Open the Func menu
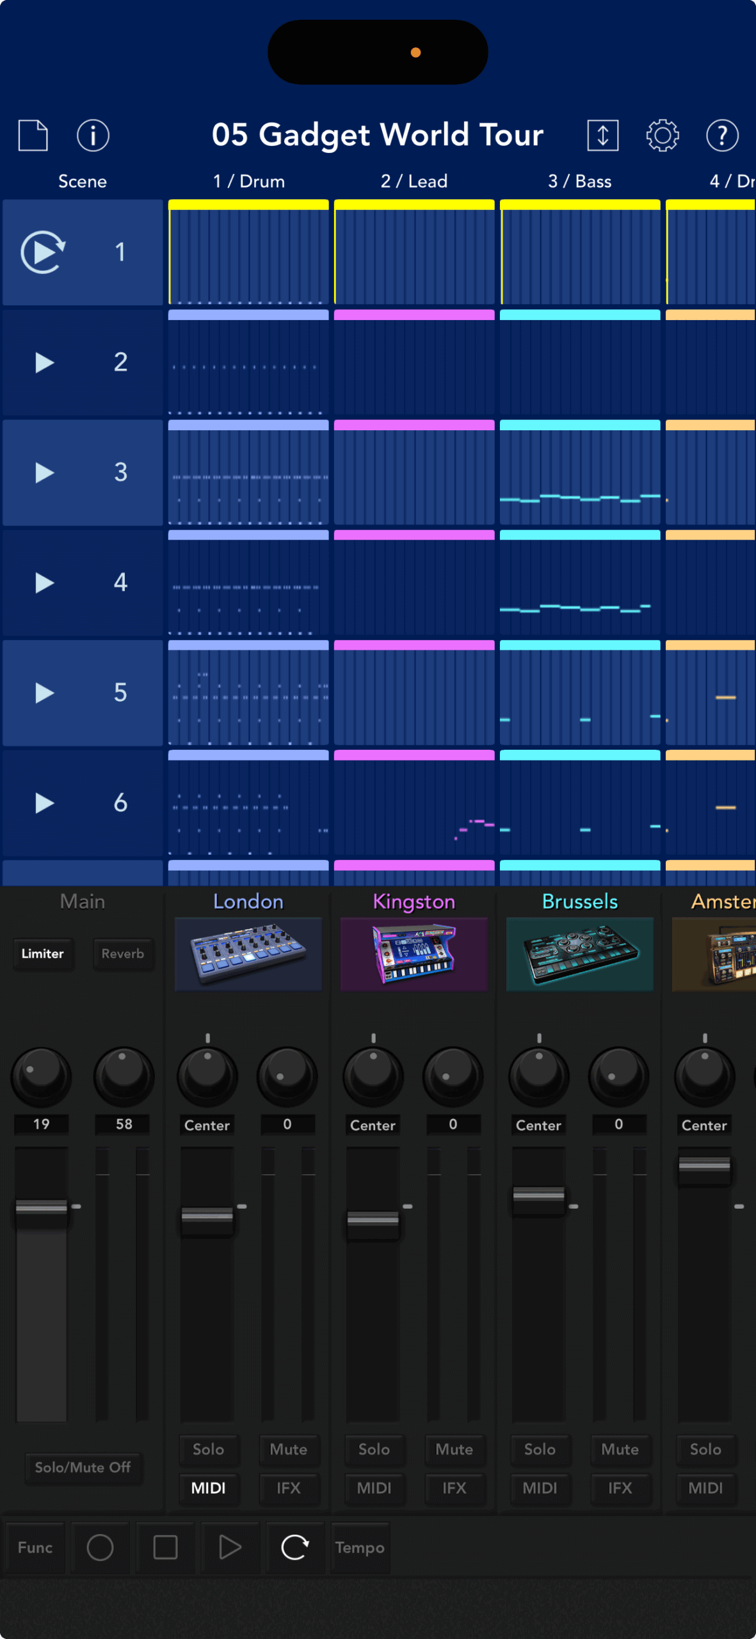Image resolution: width=756 pixels, height=1639 pixels. [35, 1547]
